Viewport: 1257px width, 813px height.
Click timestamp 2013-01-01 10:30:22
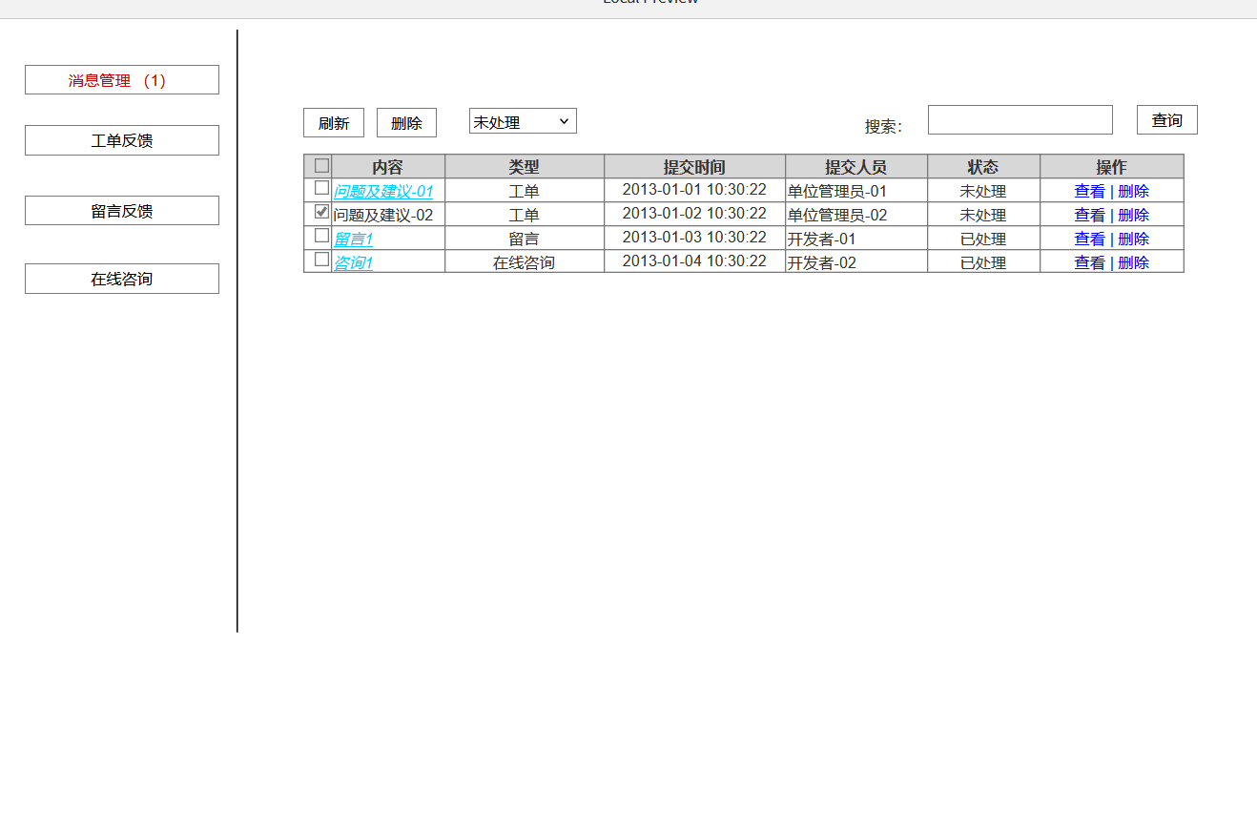694,189
